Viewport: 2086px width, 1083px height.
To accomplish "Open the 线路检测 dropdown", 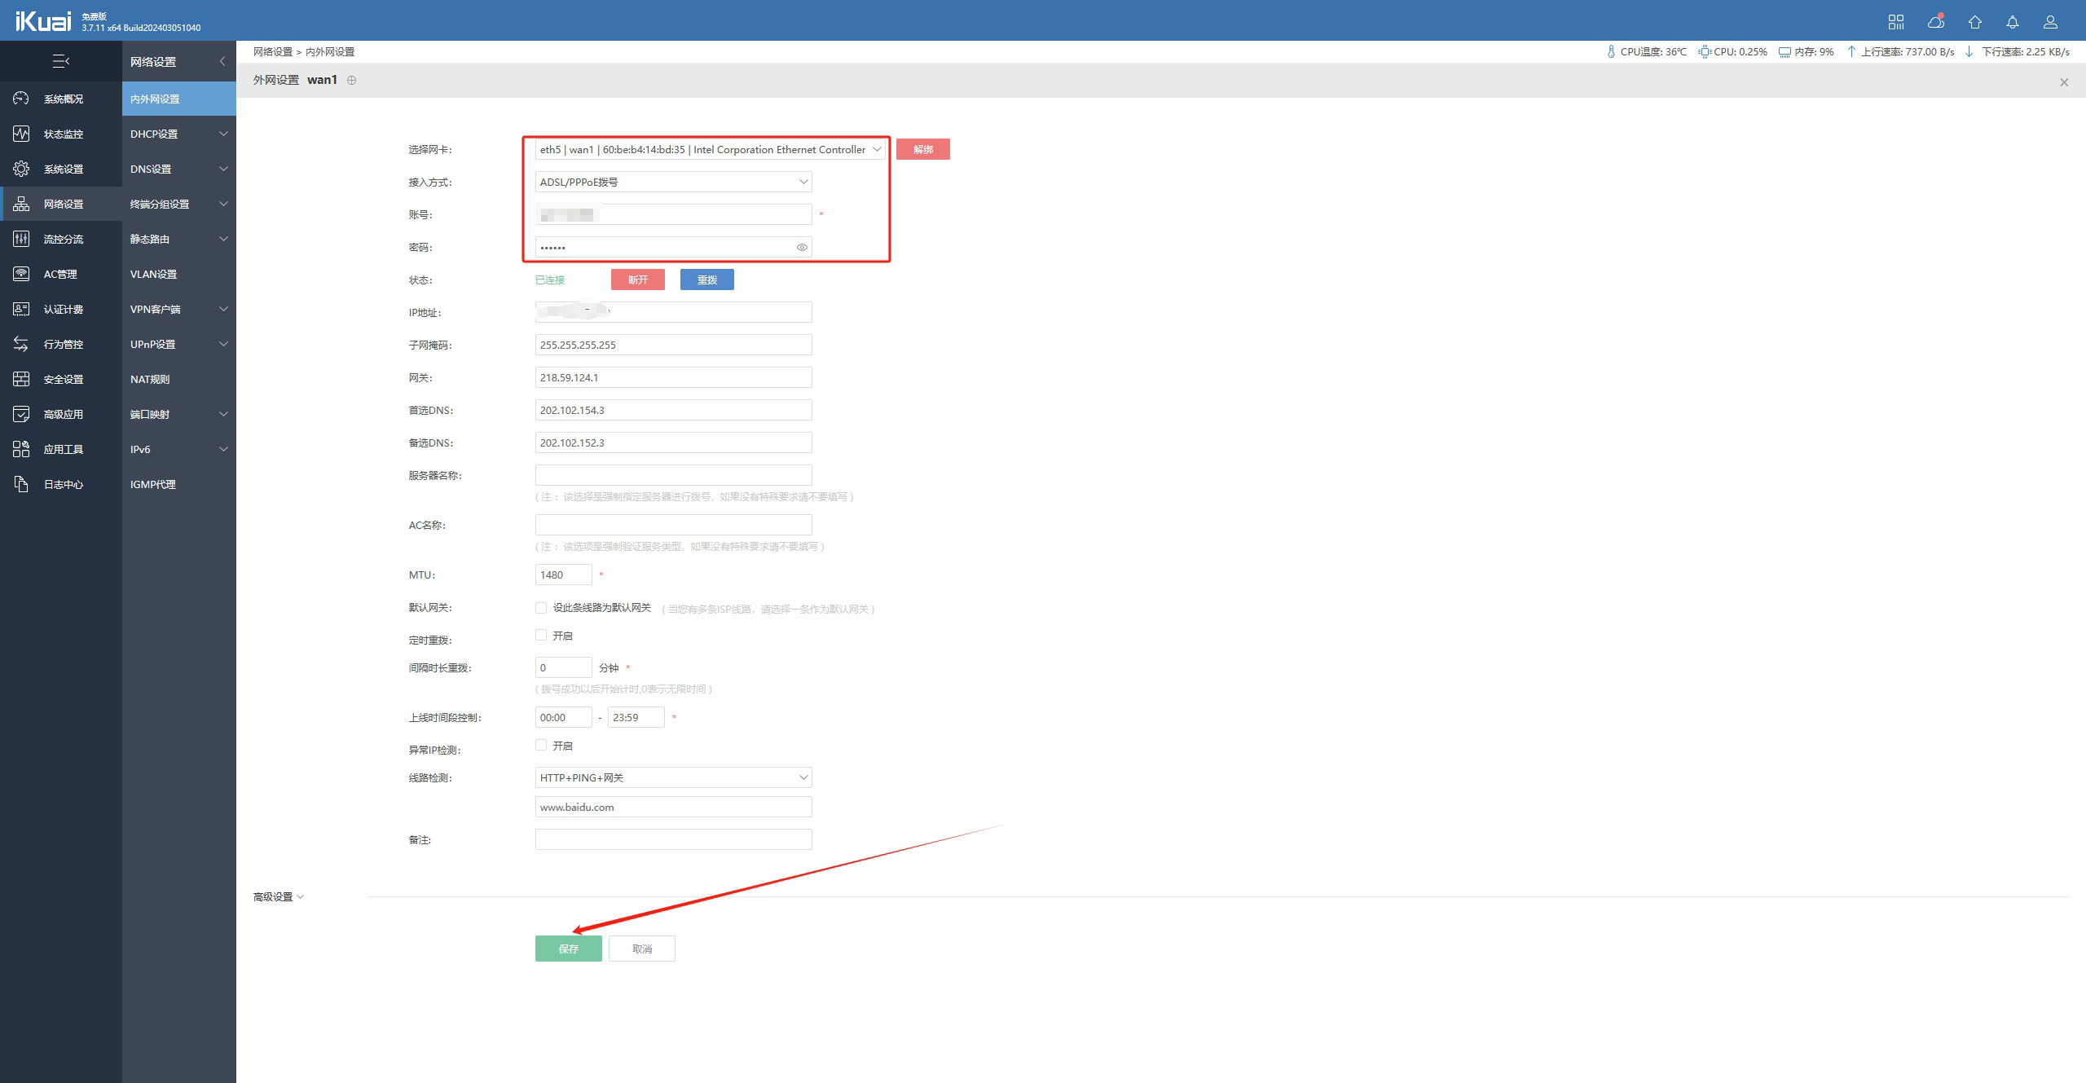I will [673, 777].
